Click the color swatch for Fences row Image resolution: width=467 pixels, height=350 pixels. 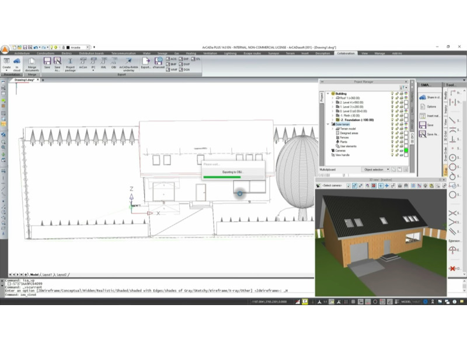coord(406,138)
